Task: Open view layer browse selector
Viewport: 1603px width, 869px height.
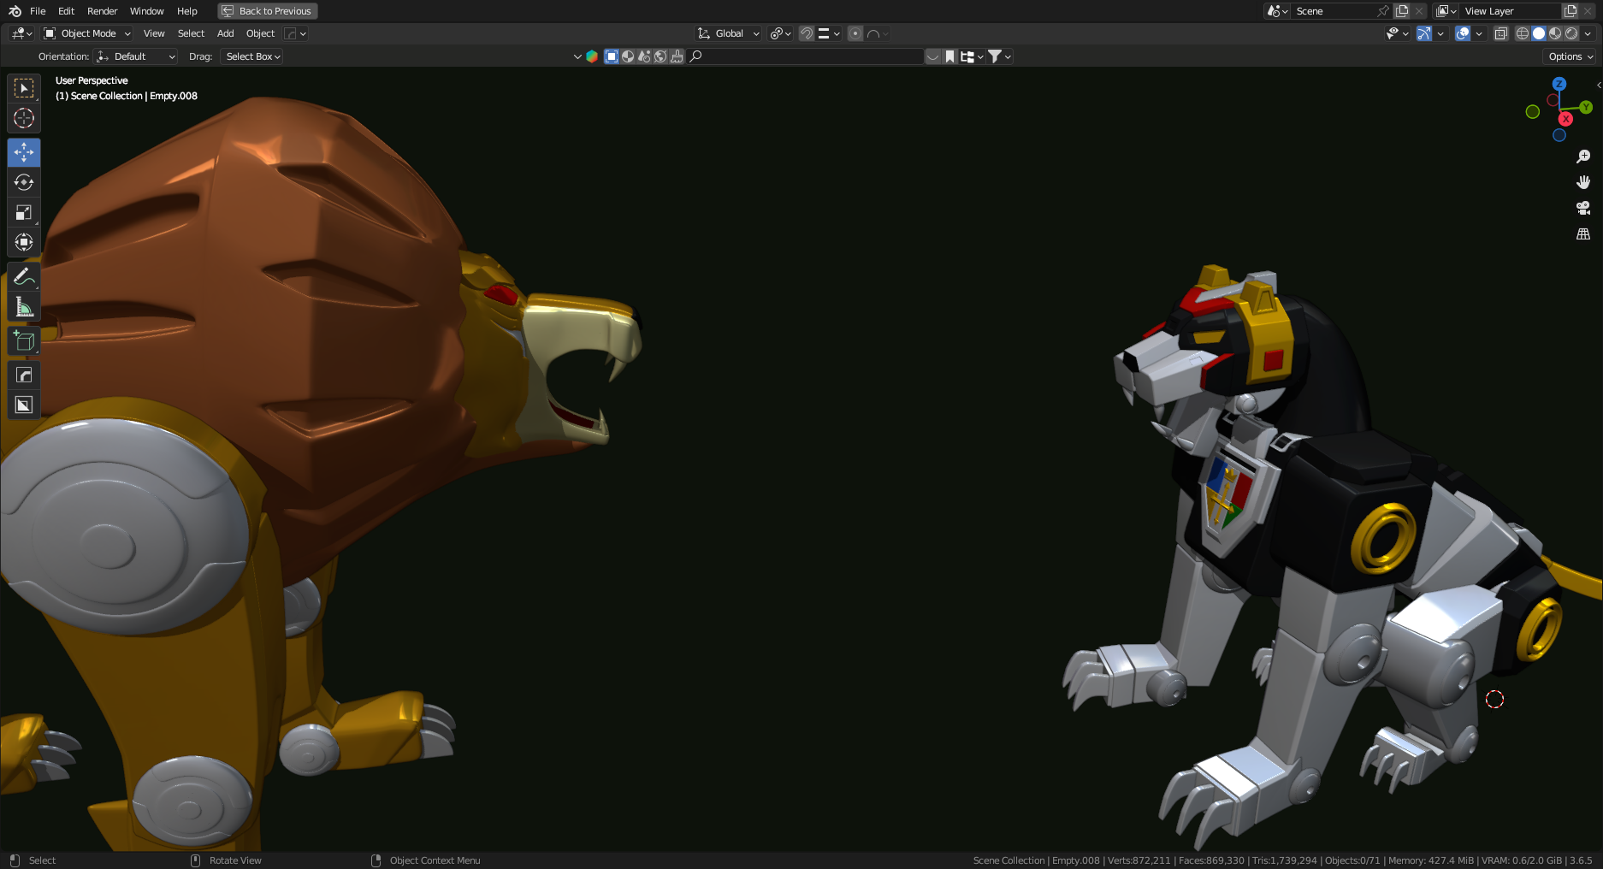Action: tap(1446, 11)
